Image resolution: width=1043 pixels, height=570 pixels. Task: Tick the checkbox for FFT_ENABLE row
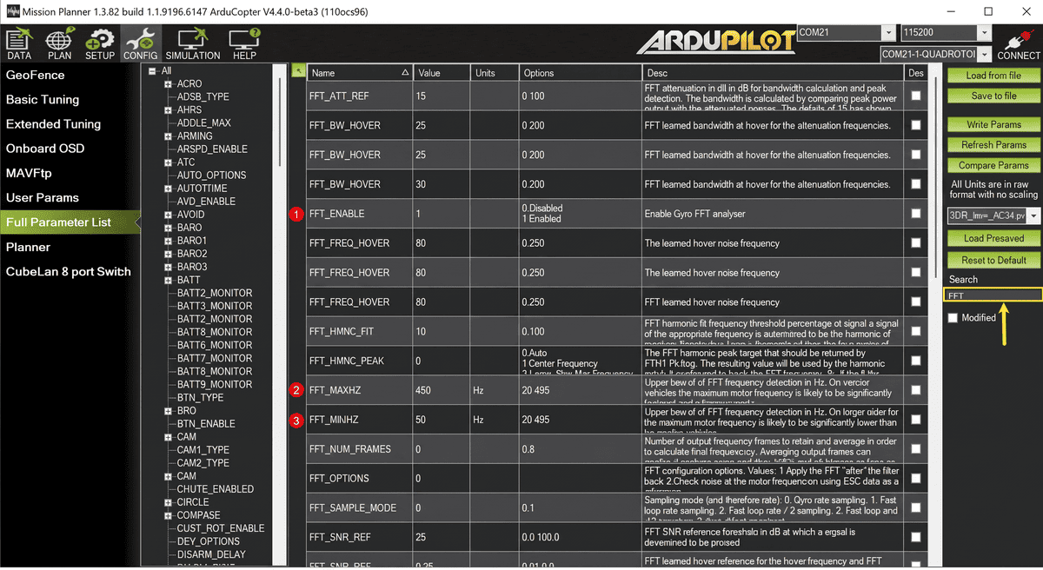[916, 214]
